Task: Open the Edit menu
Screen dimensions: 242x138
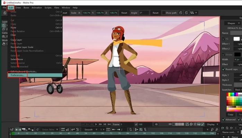Action: (11, 8)
